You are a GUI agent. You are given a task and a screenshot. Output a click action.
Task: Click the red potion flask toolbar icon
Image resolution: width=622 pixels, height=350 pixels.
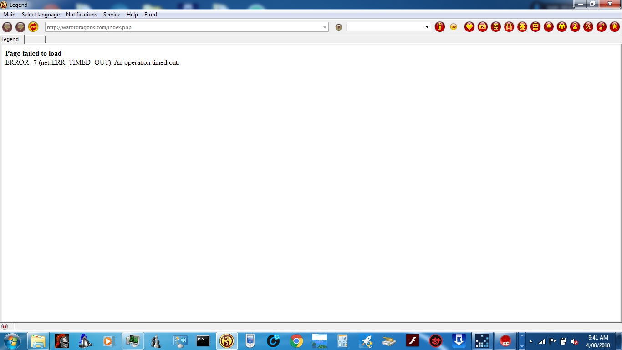point(575,27)
